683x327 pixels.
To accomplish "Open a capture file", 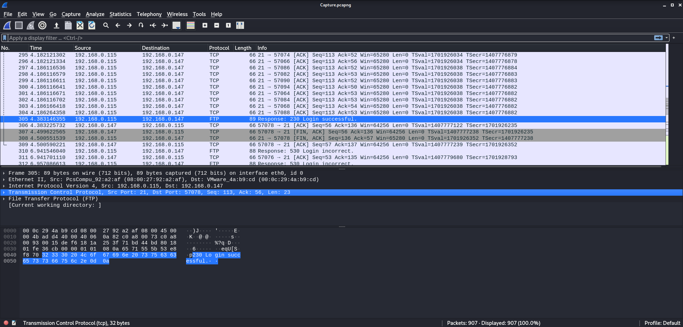I will [56, 25].
